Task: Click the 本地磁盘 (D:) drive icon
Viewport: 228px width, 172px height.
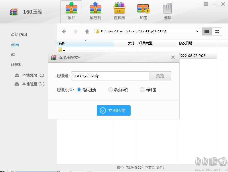Action: tap(17, 84)
